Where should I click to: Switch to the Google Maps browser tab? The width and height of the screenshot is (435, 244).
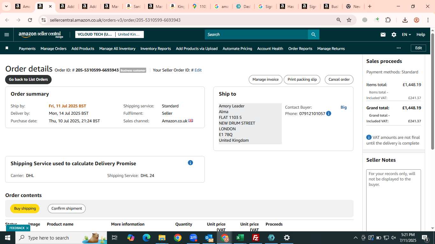coord(199,6)
